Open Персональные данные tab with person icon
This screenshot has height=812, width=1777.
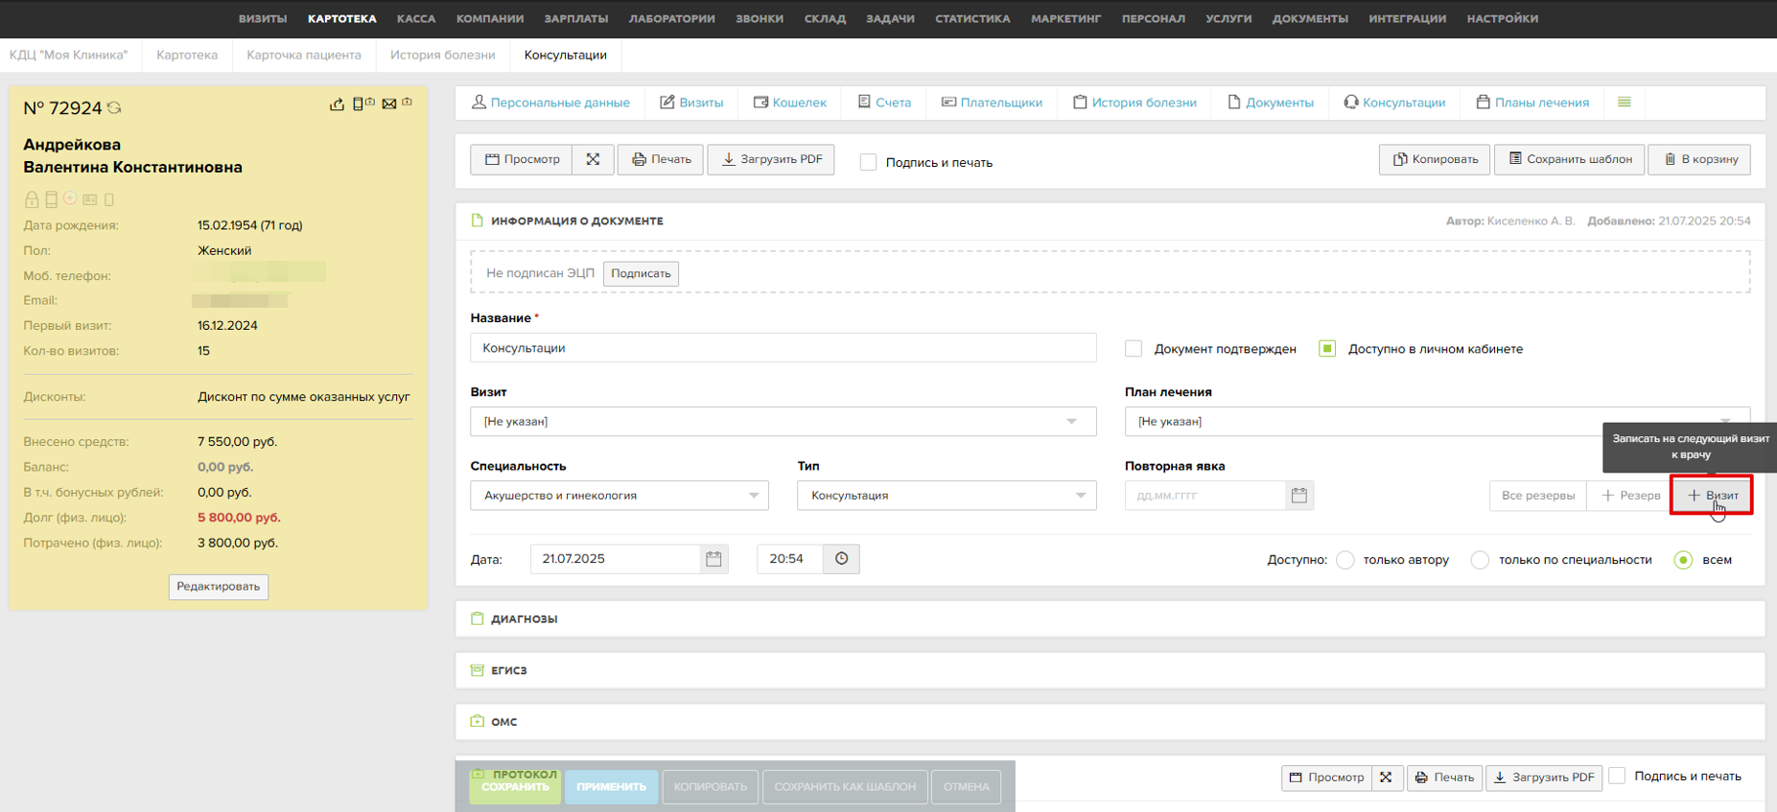click(550, 103)
